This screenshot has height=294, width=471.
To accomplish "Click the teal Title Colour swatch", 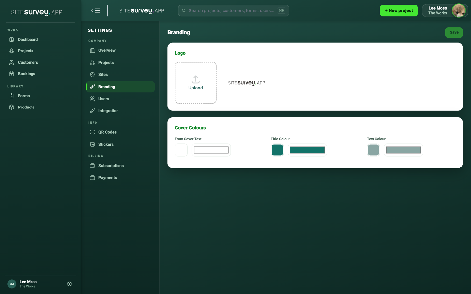I will (277, 150).
